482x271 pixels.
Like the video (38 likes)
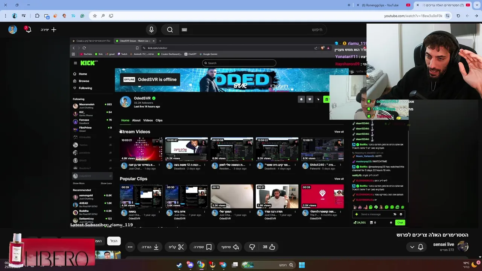pyautogui.click(x=268, y=247)
